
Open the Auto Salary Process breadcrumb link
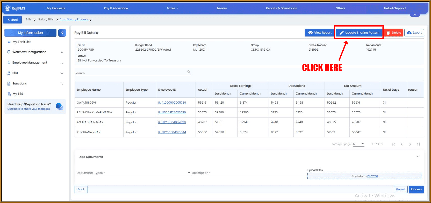click(x=74, y=20)
